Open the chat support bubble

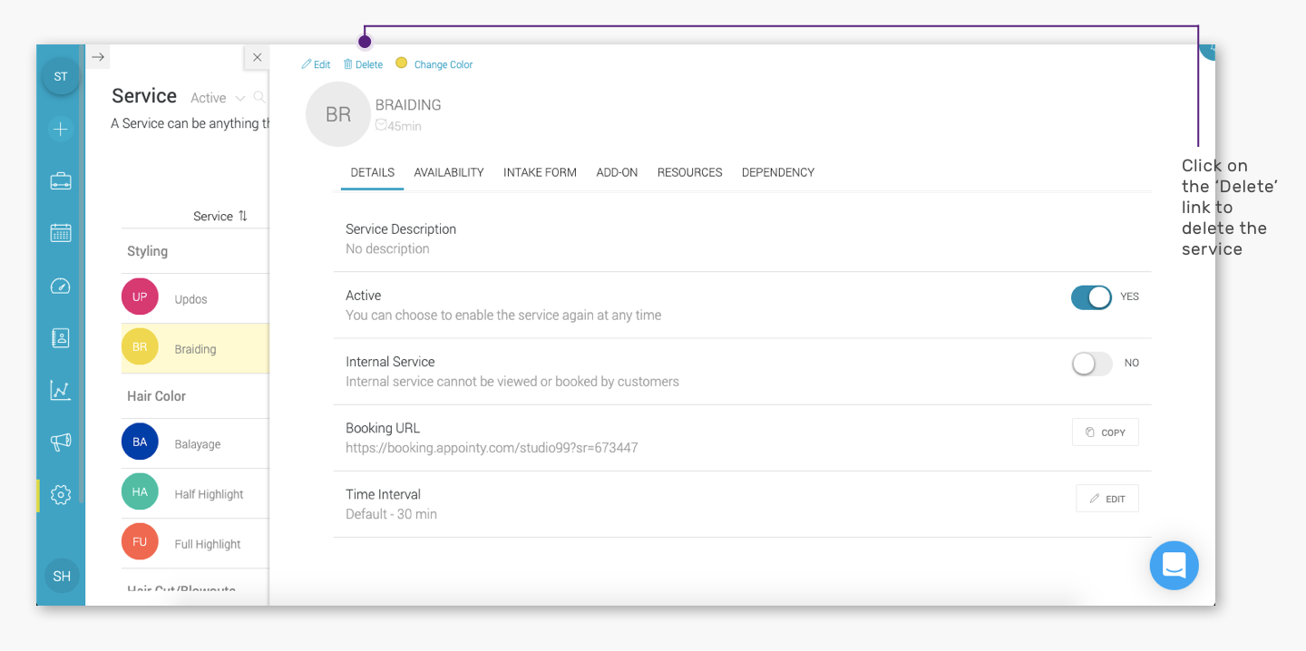[x=1174, y=566]
